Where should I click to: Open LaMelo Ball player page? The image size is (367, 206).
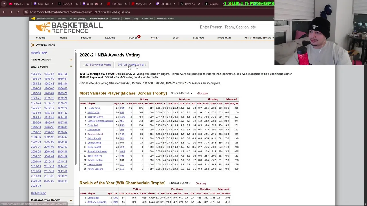(x=93, y=198)
